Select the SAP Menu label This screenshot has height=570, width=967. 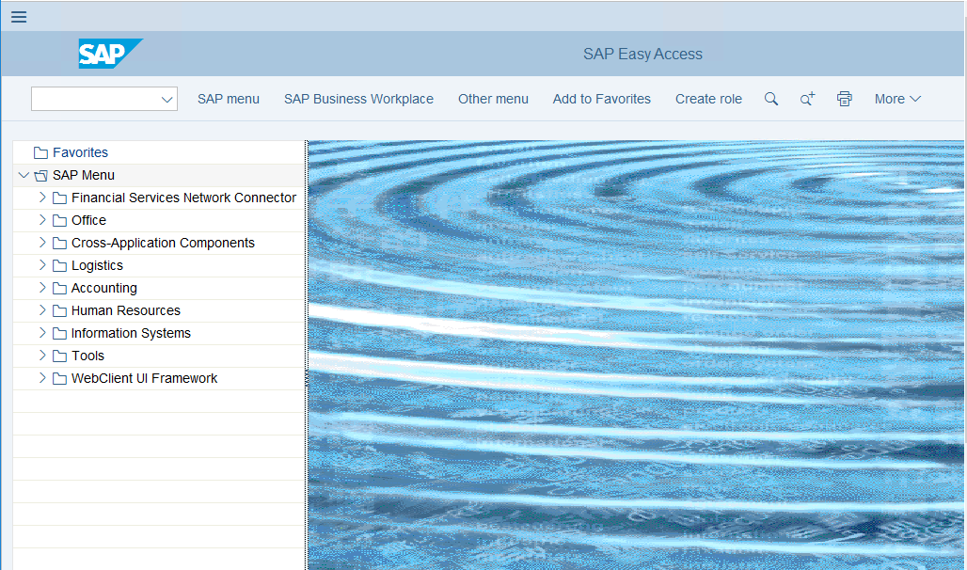[x=84, y=175]
